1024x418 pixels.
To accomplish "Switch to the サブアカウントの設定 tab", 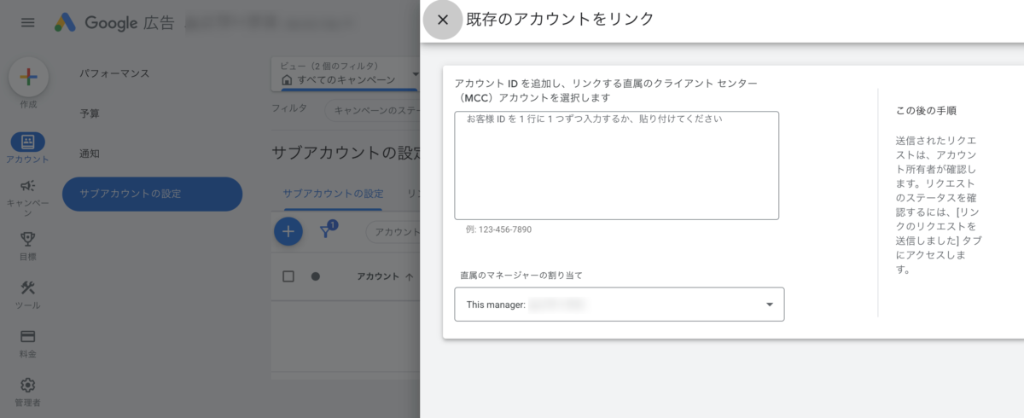I will (333, 194).
